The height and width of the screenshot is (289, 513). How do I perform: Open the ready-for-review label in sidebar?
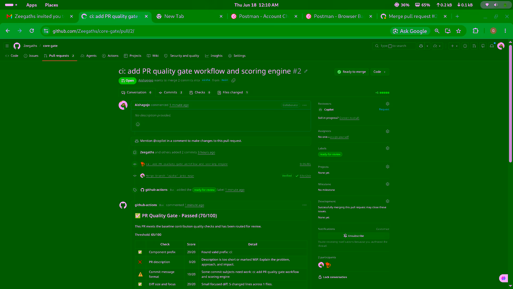(x=330, y=154)
